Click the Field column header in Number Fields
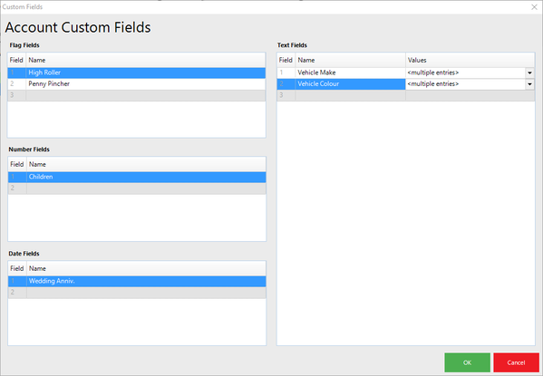The width and height of the screenshot is (543, 376). coord(17,165)
